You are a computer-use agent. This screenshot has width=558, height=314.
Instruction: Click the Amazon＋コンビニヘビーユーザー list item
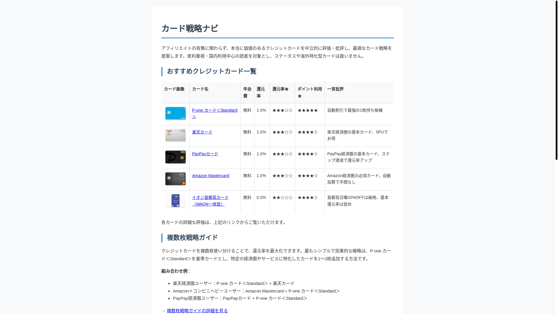256,291
